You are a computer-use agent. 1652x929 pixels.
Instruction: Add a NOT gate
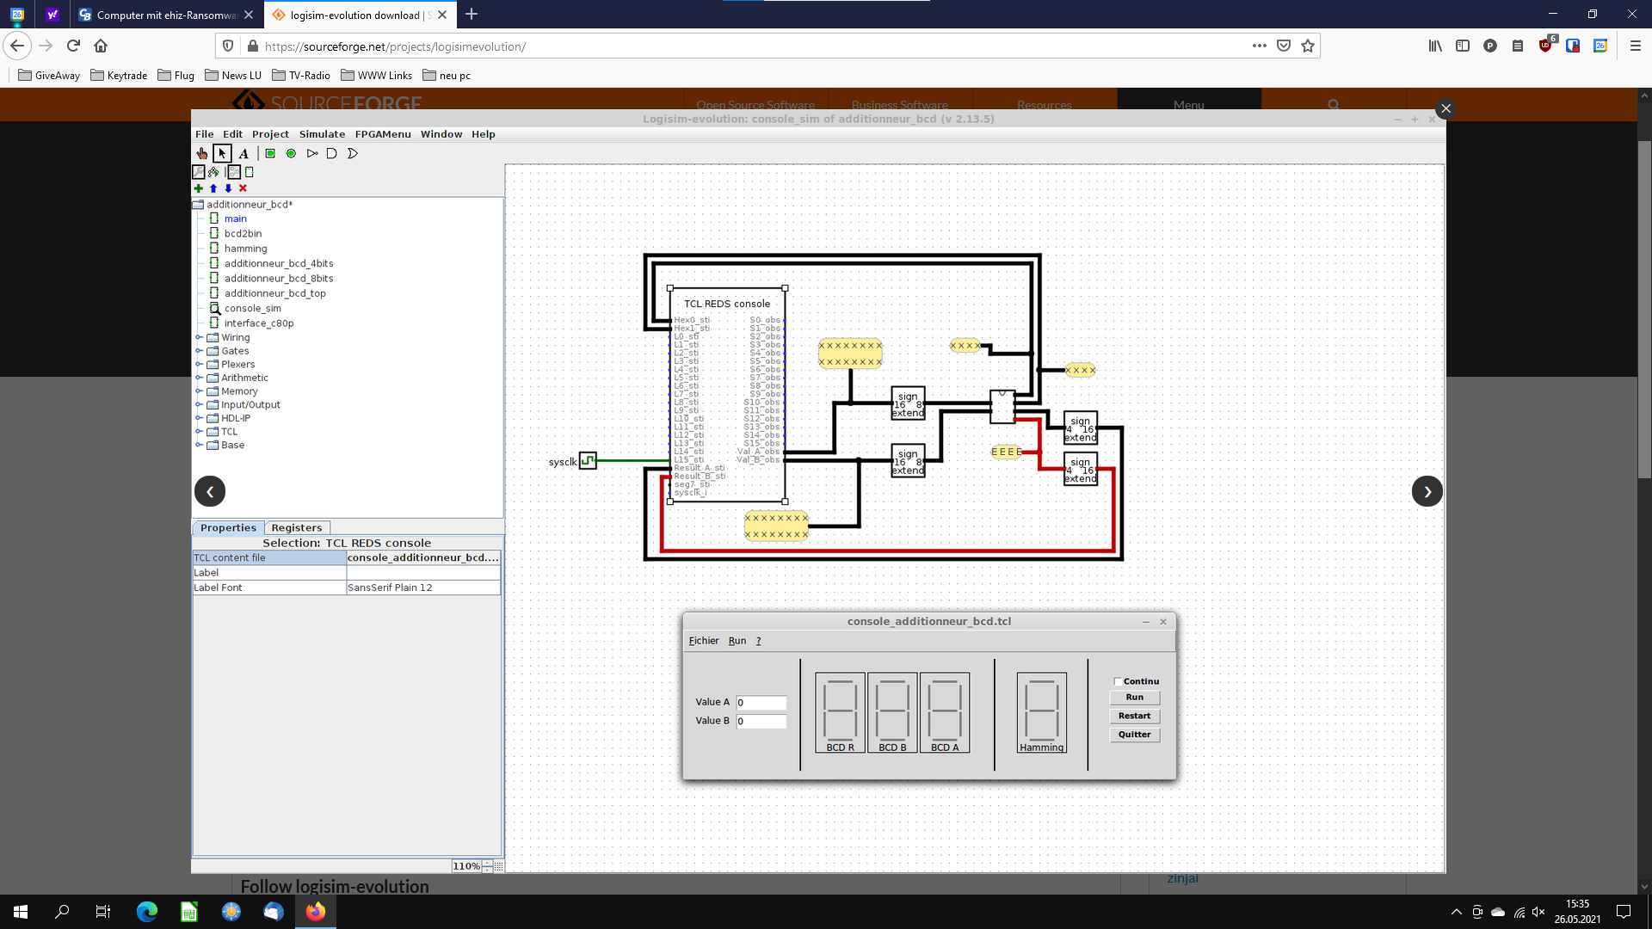click(x=312, y=153)
